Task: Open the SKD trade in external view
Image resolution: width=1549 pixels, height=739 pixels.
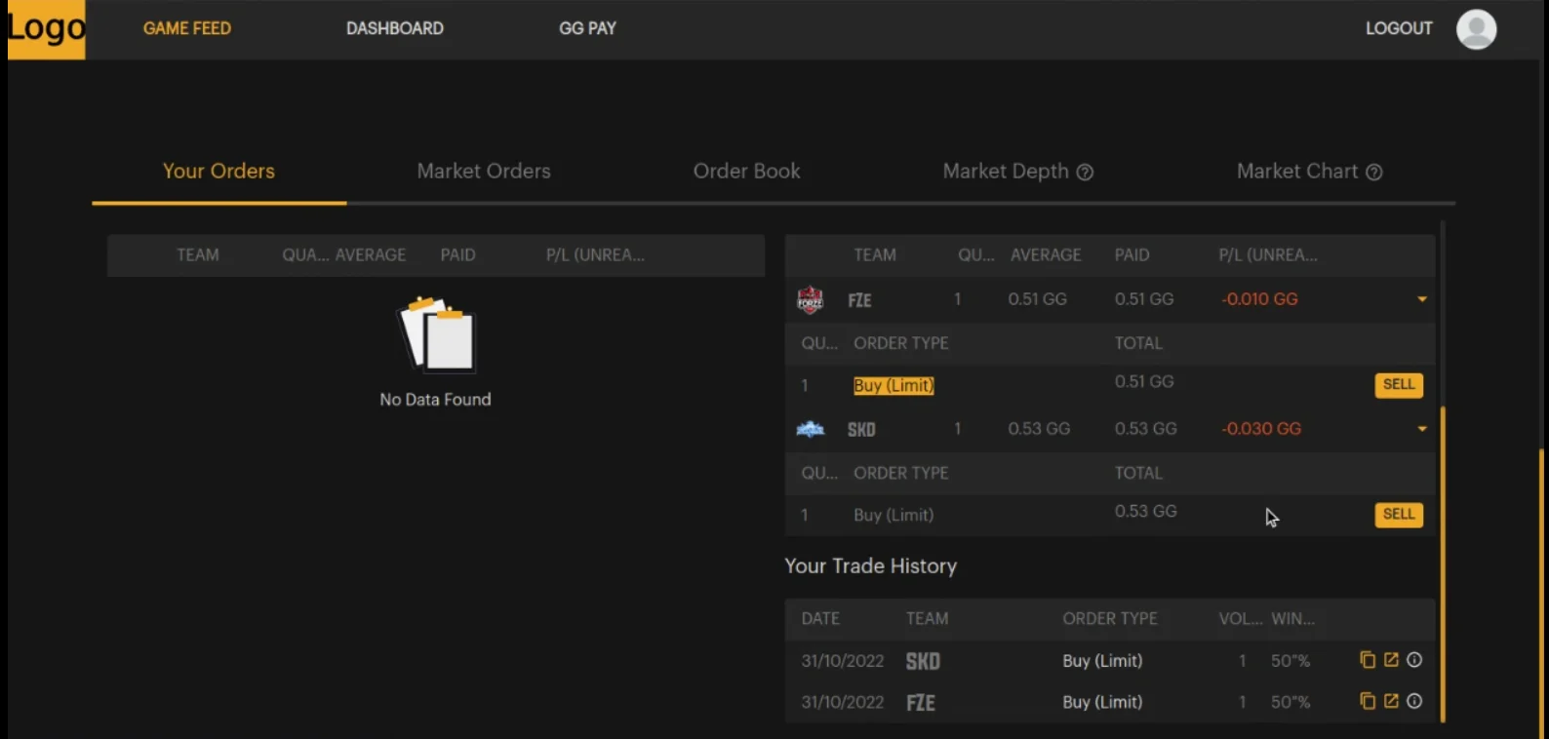Action: point(1391,660)
